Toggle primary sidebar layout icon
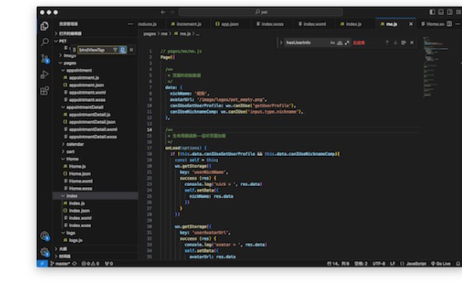462x289 pixels. tap(432, 12)
